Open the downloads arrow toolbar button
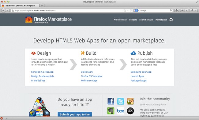 [177, 10]
